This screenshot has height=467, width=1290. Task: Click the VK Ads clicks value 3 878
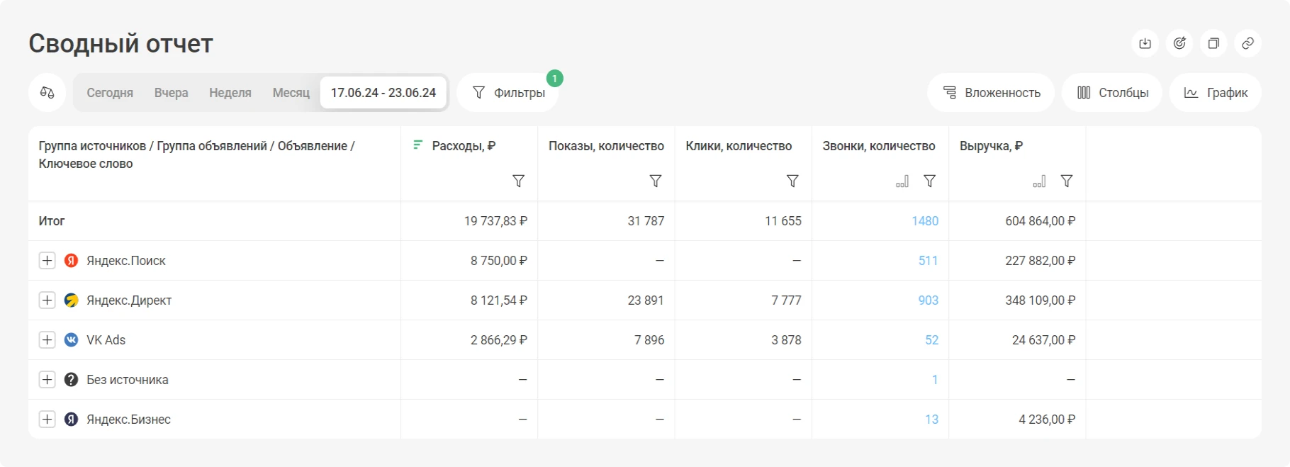click(786, 340)
